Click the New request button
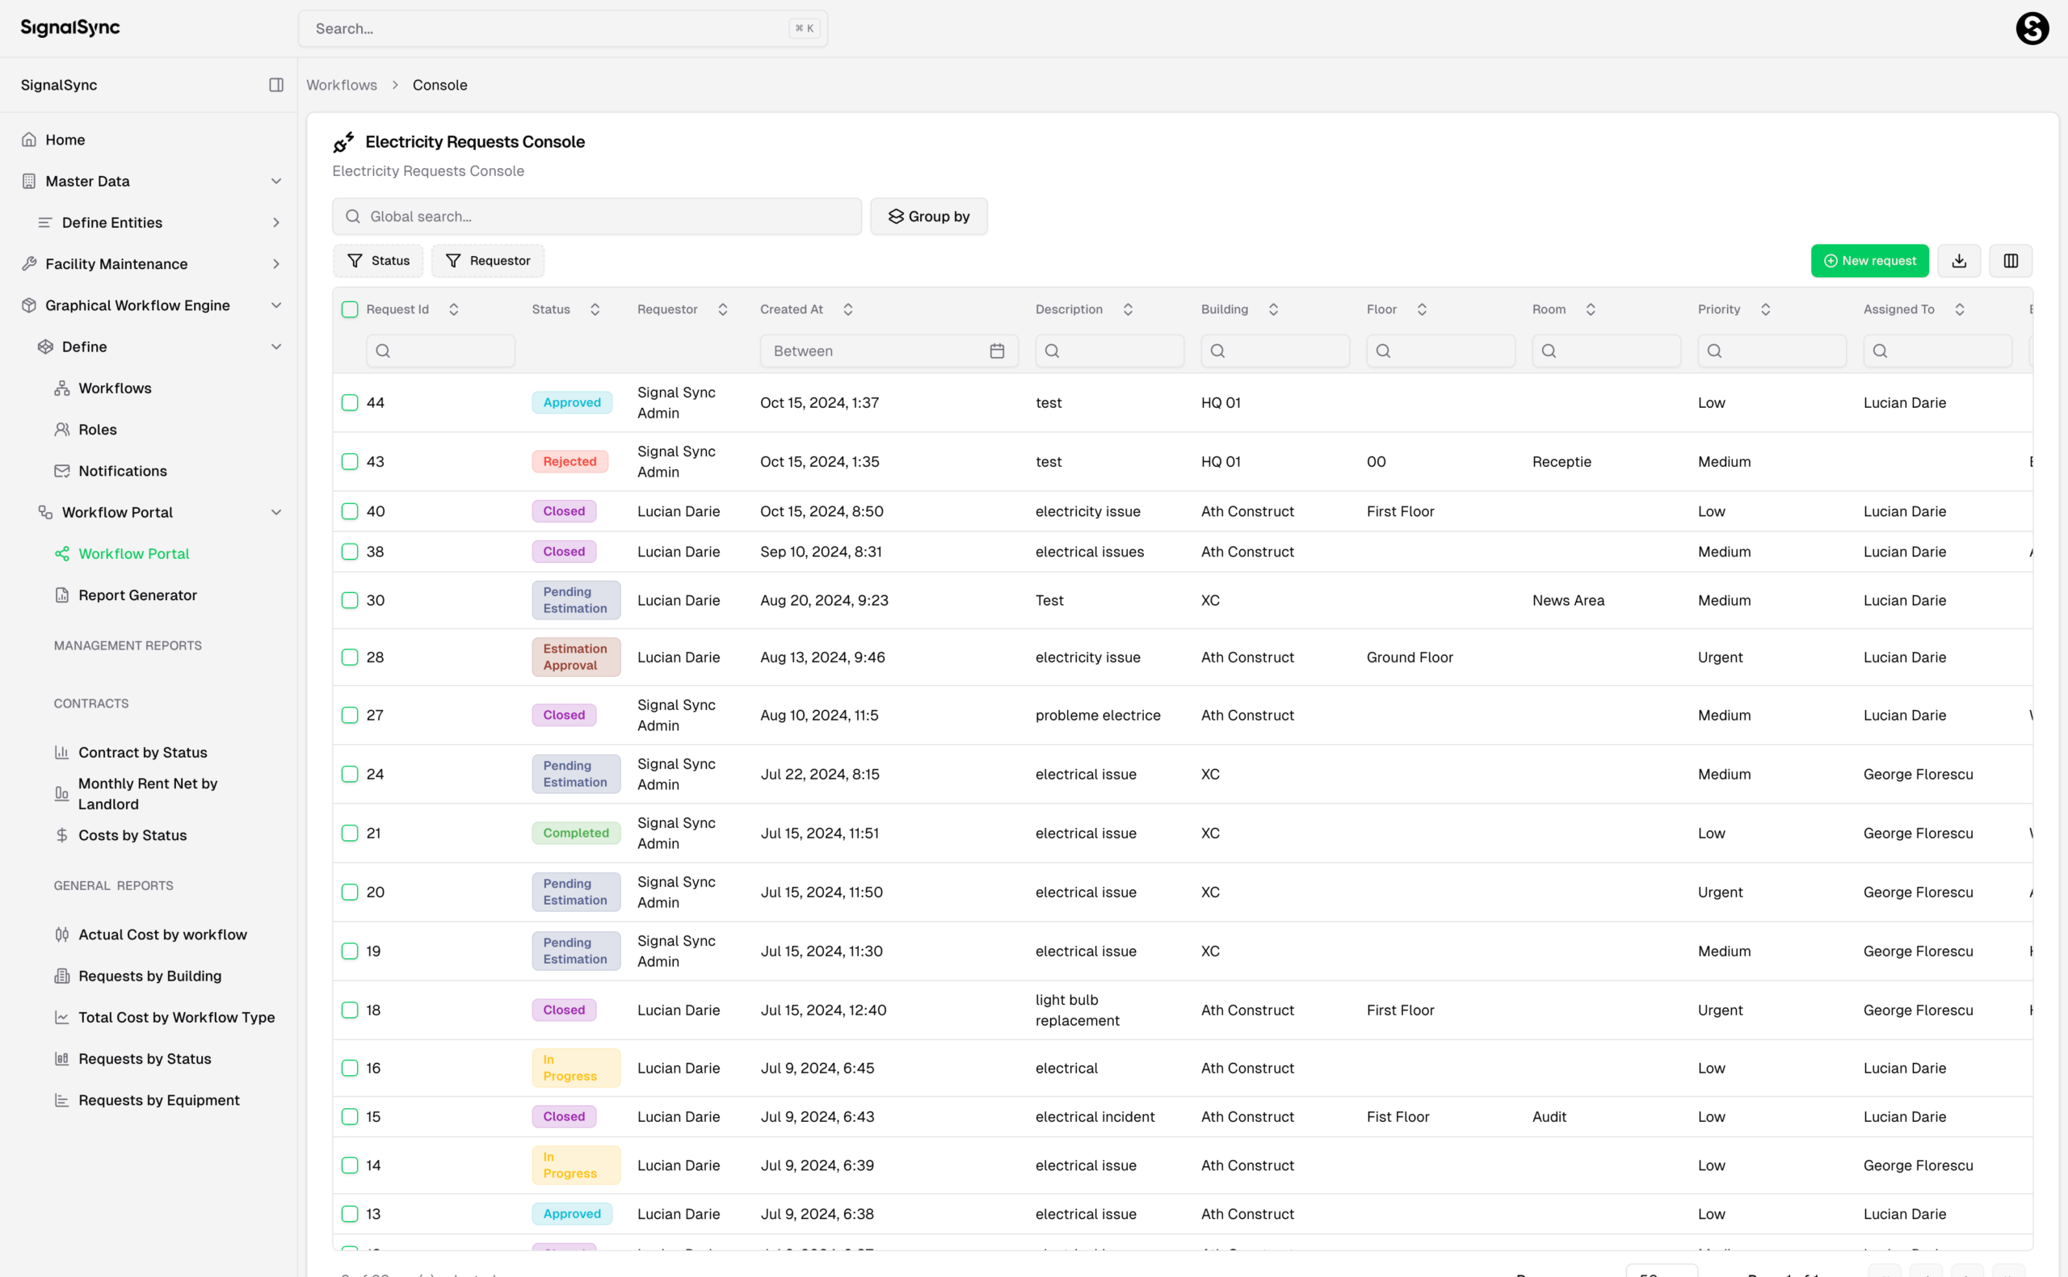 pos(1869,261)
